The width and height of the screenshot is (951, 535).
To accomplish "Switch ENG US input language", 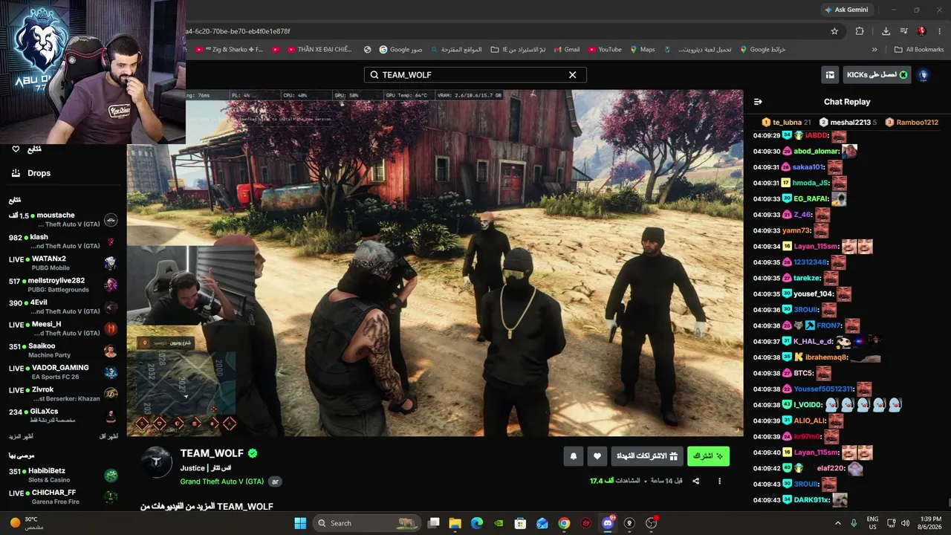I will [873, 523].
